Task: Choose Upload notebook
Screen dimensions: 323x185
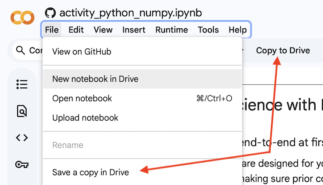Action: [142, 118]
